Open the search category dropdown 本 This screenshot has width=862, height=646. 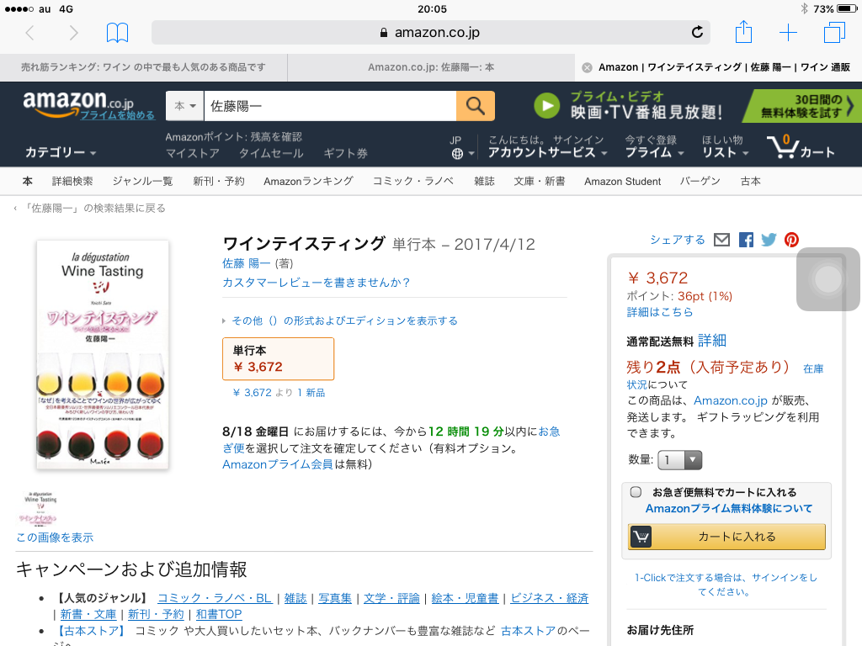[x=185, y=106]
